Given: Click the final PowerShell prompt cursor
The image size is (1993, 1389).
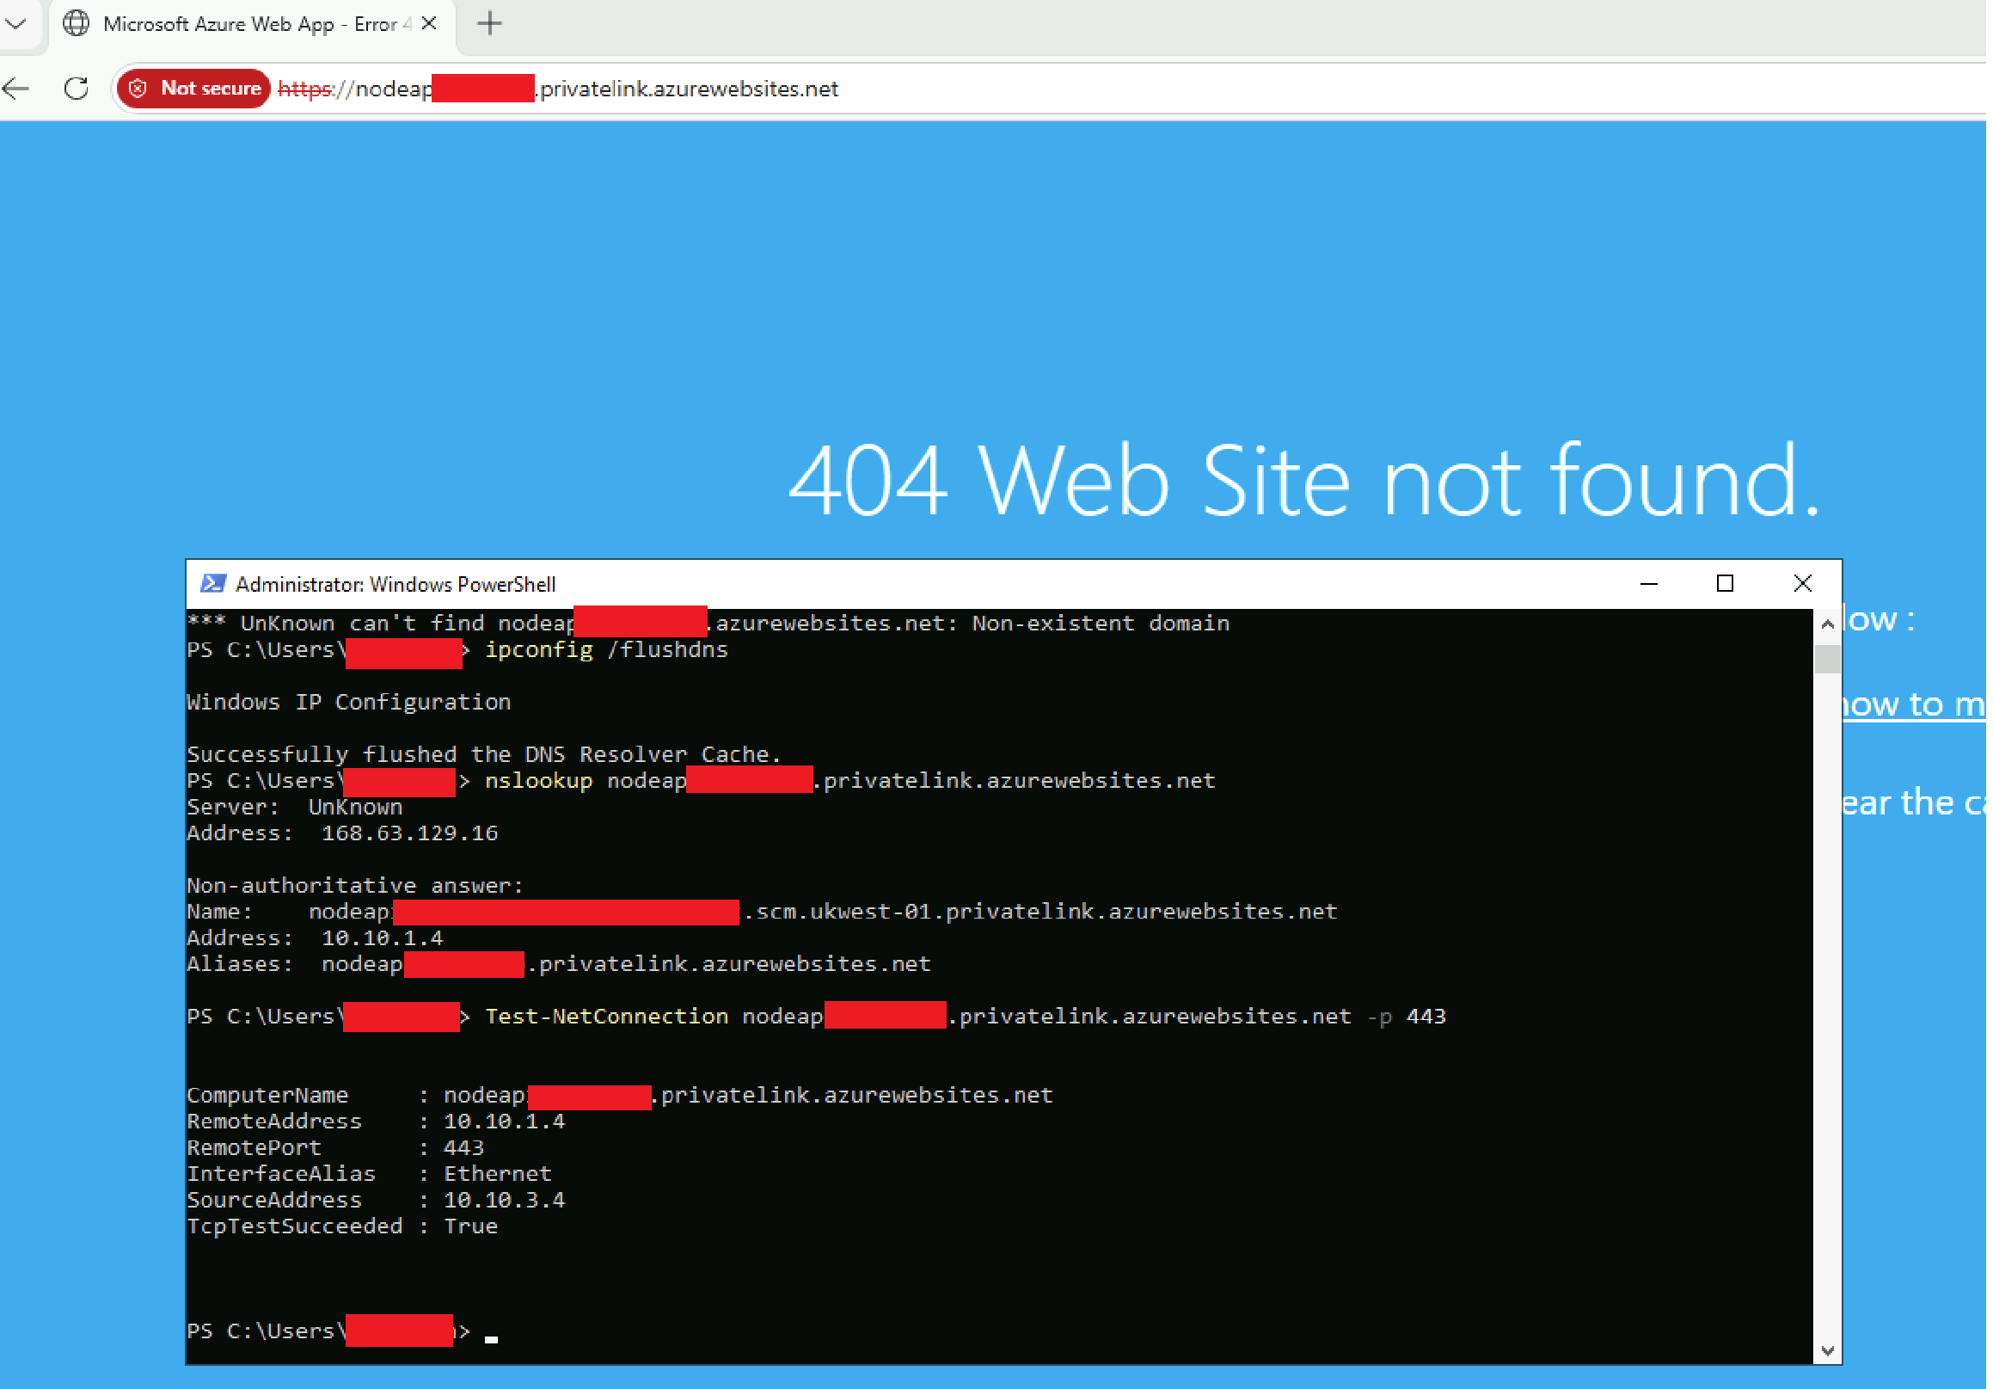Looking at the screenshot, I should click(x=493, y=1339).
